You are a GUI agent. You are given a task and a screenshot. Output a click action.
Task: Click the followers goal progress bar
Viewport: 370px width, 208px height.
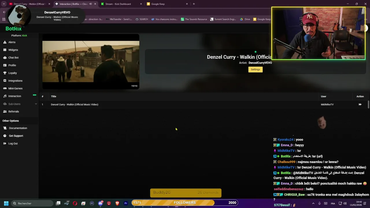(x=185, y=203)
